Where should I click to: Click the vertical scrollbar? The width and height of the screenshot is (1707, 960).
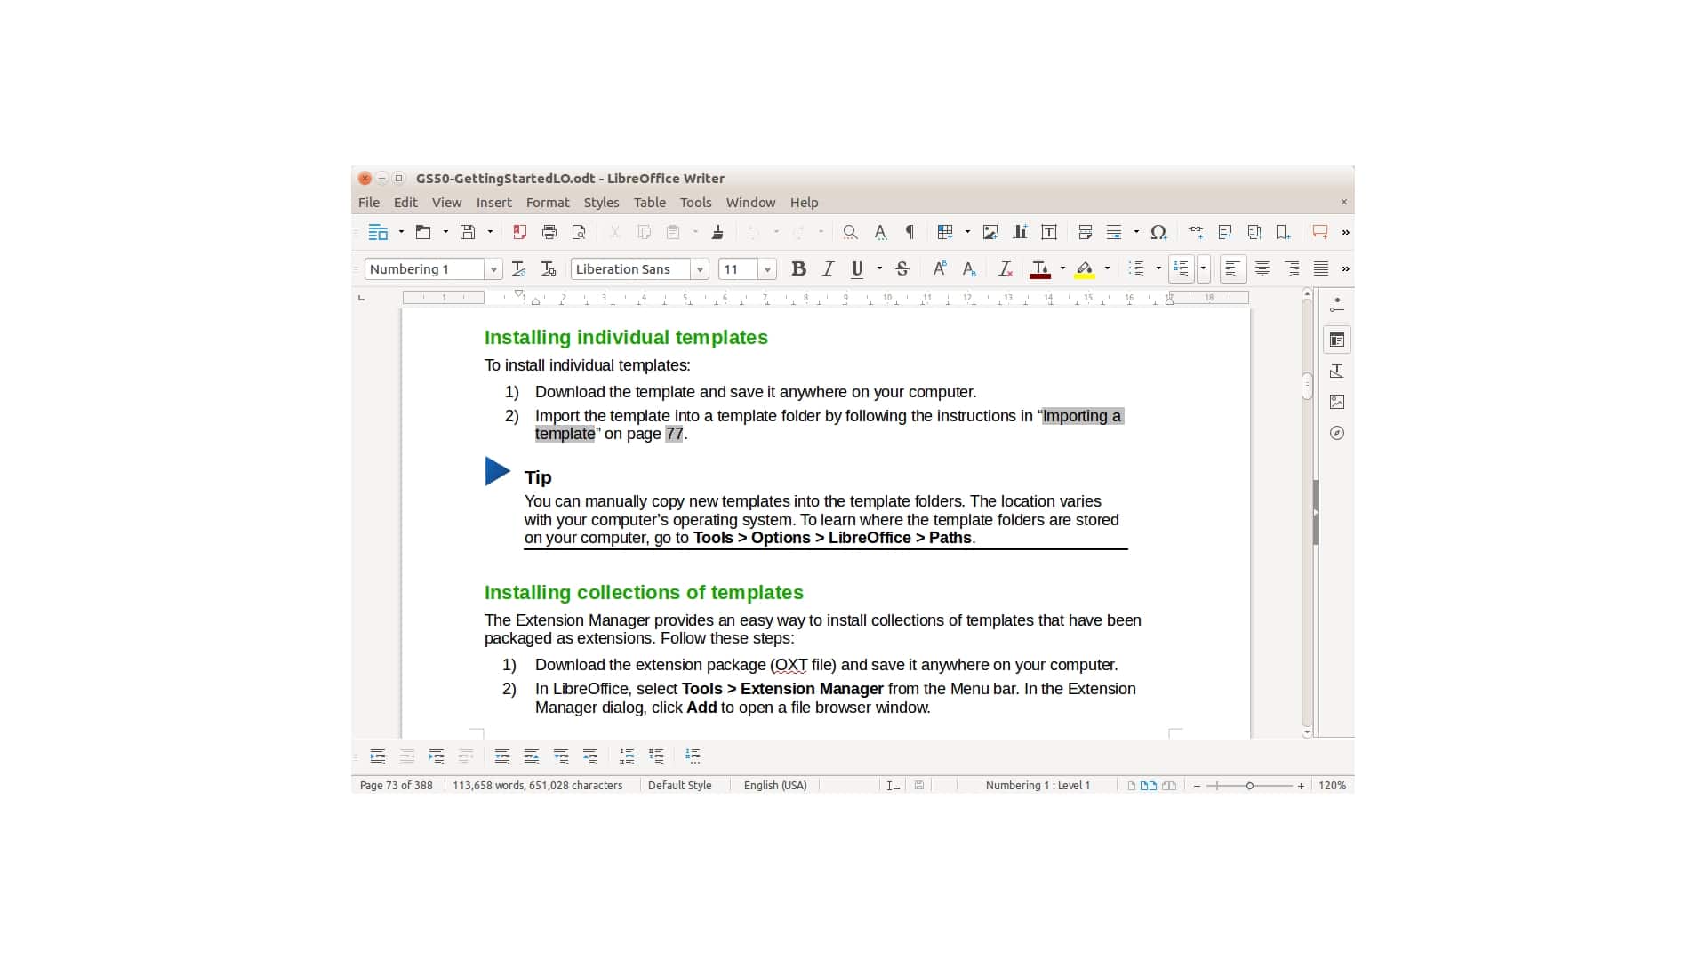1309,510
